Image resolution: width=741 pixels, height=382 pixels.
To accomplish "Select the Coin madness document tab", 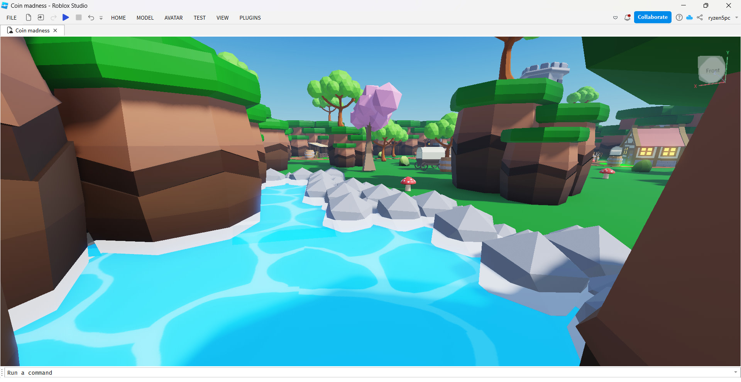I will tap(32, 30).
